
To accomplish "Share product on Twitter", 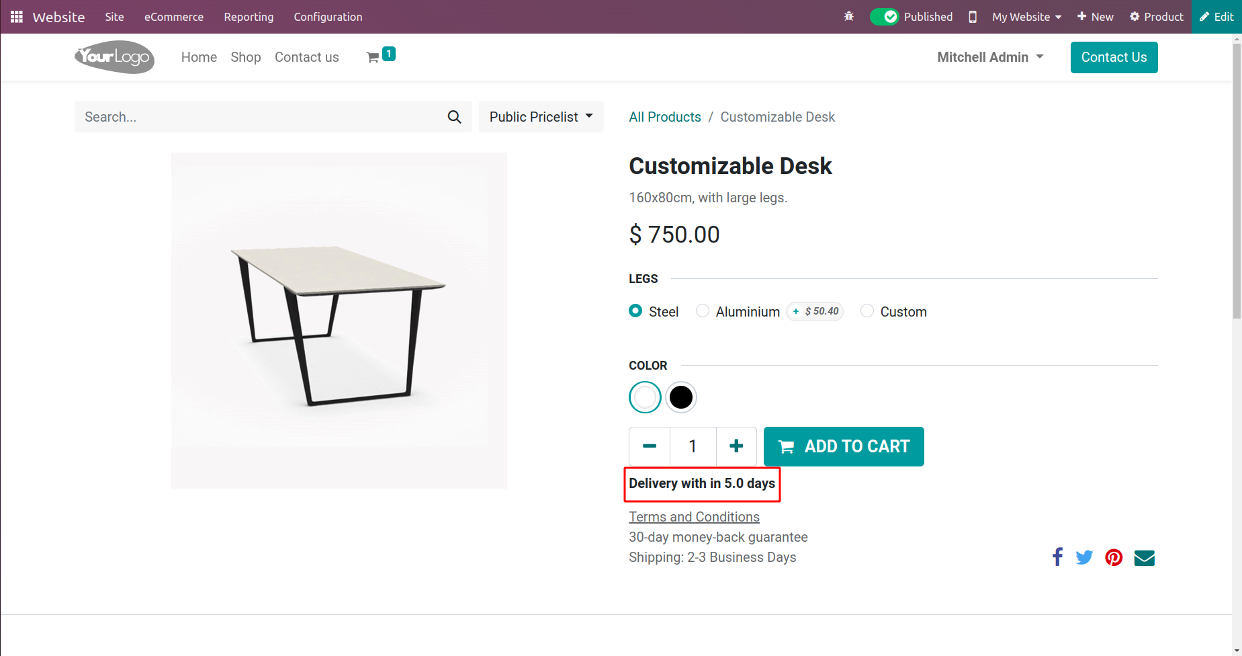I will point(1084,557).
